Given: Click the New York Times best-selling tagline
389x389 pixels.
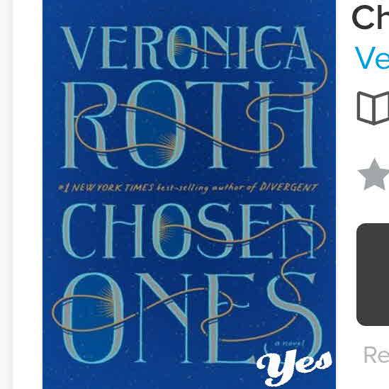Looking at the screenshot, I should (x=188, y=188).
